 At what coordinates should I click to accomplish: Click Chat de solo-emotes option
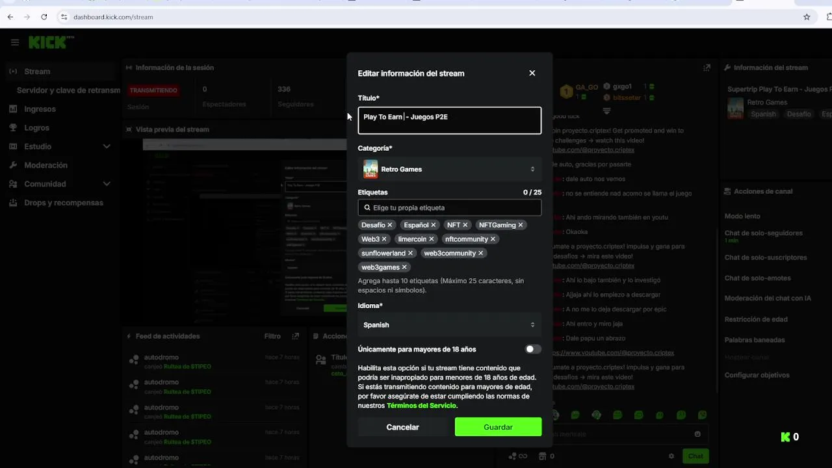[758, 278]
